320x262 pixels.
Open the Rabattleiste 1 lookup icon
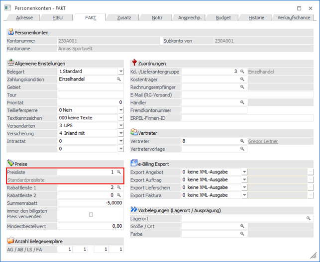(x=119, y=187)
